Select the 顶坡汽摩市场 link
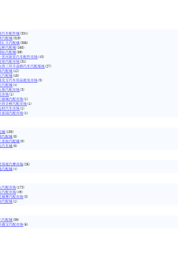 pyautogui.click(x=11, y=164)
